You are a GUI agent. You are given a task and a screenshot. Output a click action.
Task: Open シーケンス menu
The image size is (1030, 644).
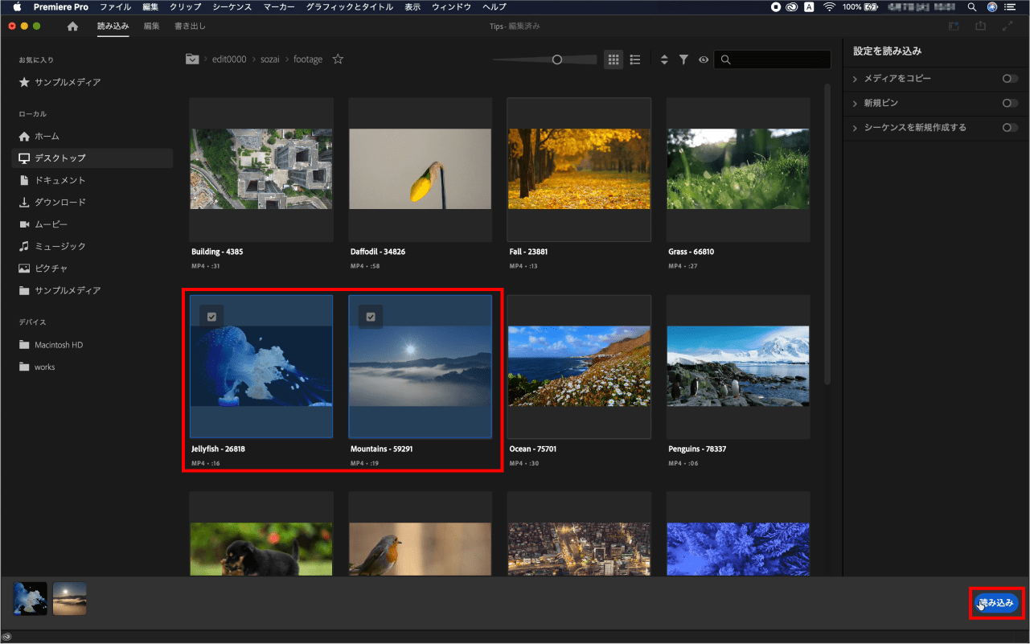232,6
